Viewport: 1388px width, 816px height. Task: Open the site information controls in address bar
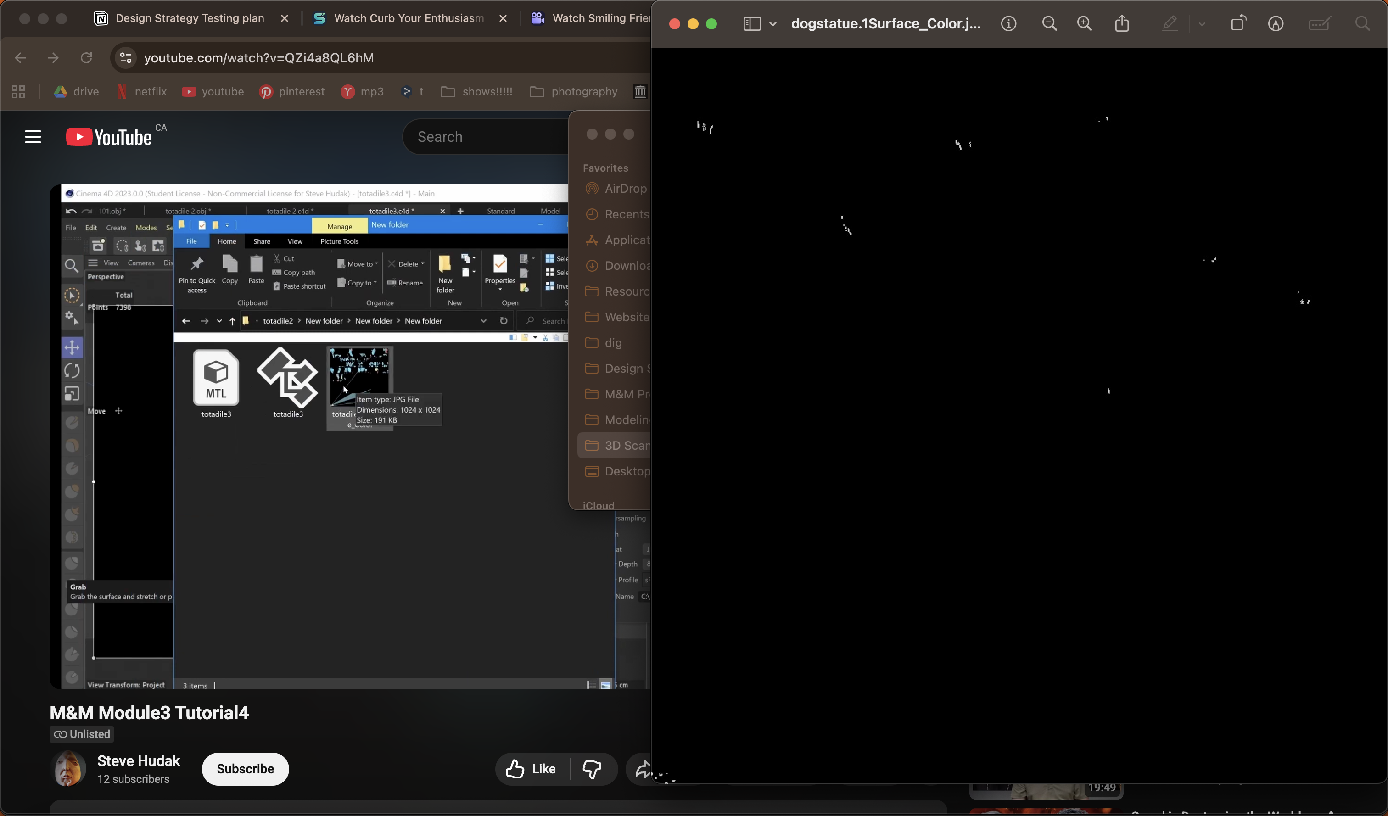[126, 58]
